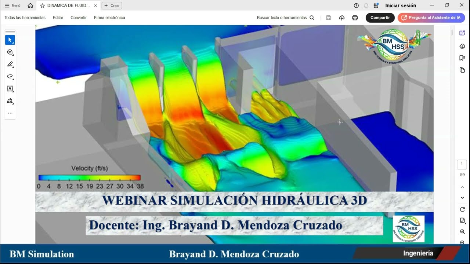Open the Menú hamburger button
470x264 pixels.
[x=12, y=5]
